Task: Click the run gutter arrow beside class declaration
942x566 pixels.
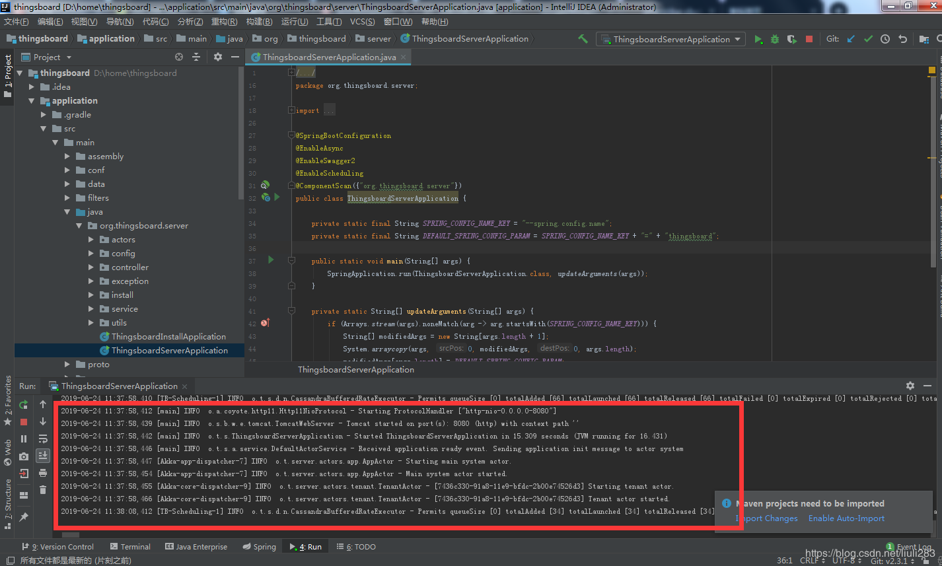Action: click(277, 197)
